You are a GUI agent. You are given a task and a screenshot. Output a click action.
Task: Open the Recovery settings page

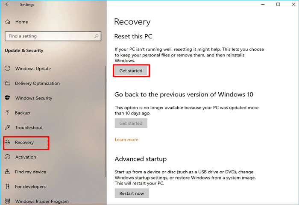[24, 143]
